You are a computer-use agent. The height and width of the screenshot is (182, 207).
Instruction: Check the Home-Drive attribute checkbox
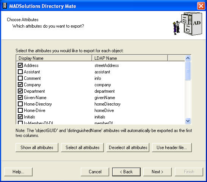(20, 110)
